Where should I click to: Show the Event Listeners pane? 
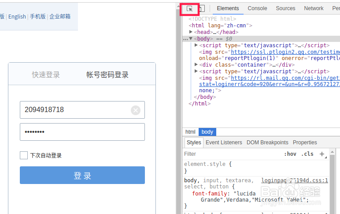[x=224, y=143]
